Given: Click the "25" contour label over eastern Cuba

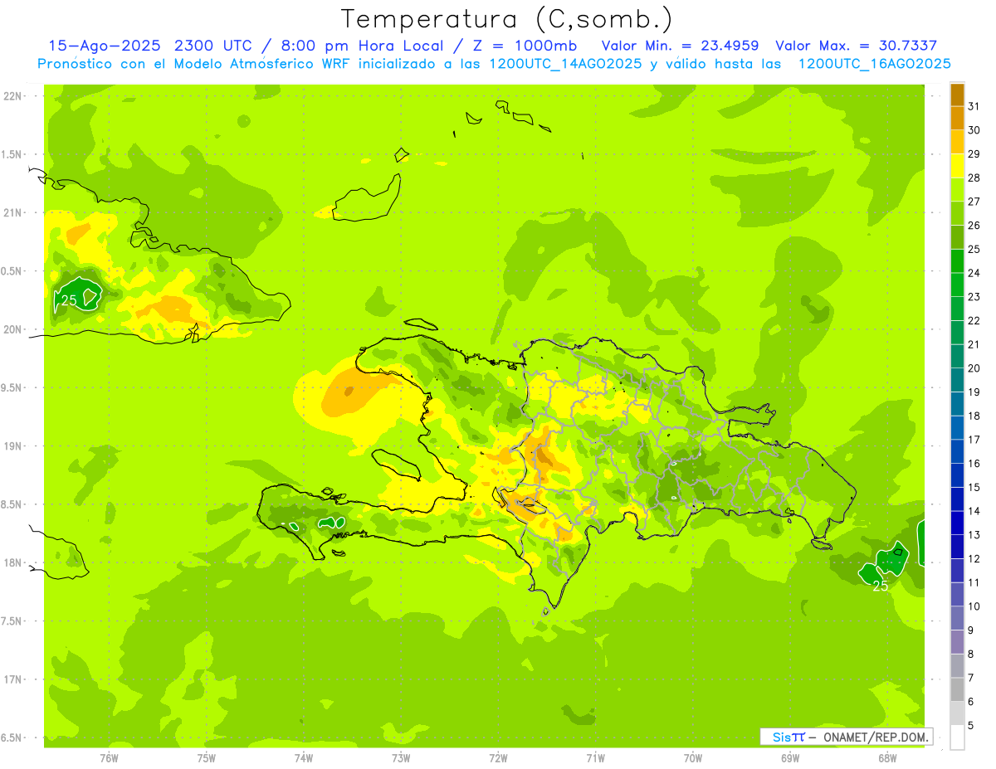Looking at the screenshot, I should point(69,299).
